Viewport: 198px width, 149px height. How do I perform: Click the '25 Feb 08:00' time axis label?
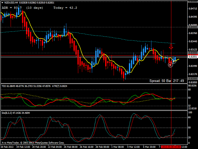click(x=71, y=147)
